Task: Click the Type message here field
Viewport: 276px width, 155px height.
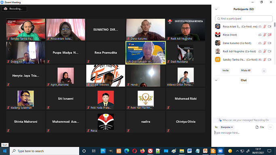Action: click(x=244, y=133)
